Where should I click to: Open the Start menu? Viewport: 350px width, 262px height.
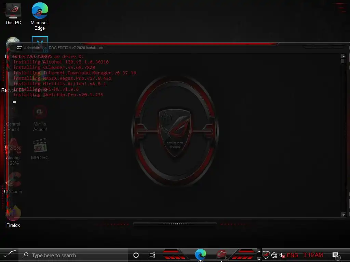[x=10, y=254]
